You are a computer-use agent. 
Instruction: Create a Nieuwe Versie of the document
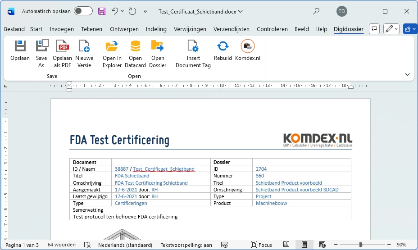[84, 46]
